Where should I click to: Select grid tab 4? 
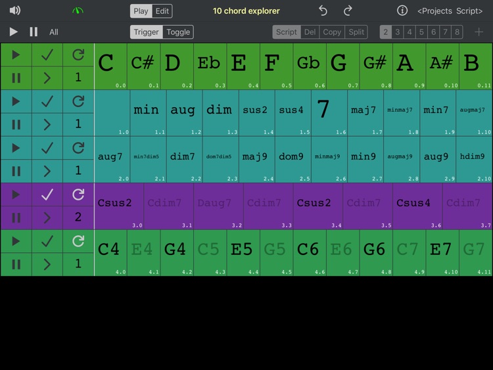click(x=410, y=32)
